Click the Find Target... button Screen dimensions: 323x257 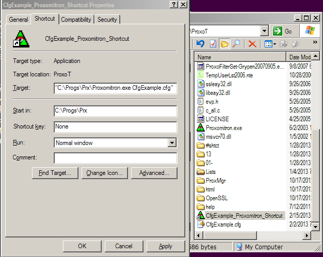(x=55, y=173)
